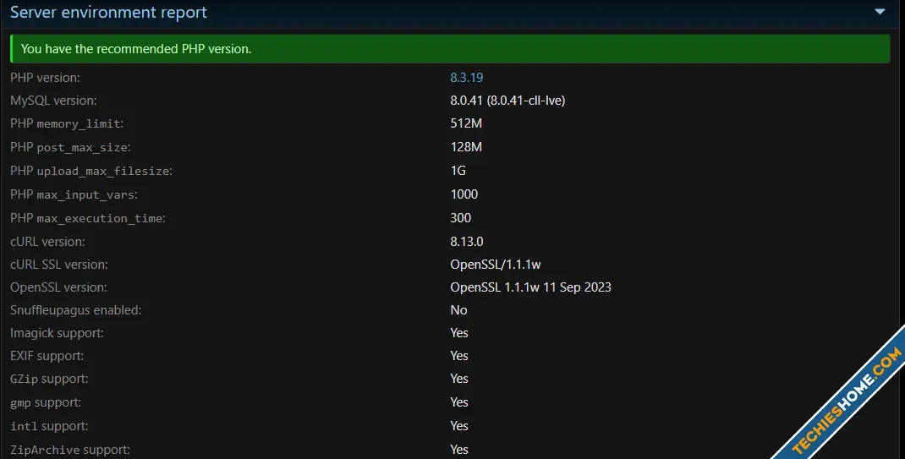
Task: Click the 'Snuffleupagus enabled:' label
Action: (75, 310)
